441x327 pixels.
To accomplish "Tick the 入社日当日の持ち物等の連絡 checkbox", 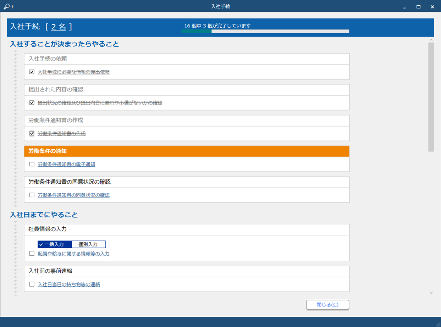I will 32,284.
